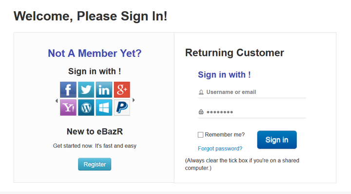Screen dimensions: 351x194
Task: Sign in with the Facebook icon
Action: click(x=68, y=90)
